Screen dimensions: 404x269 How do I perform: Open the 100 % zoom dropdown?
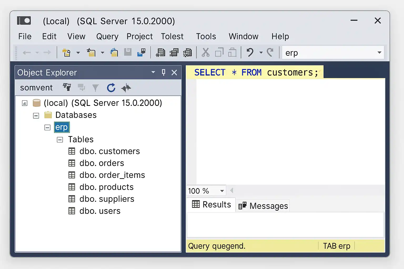coord(222,191)
